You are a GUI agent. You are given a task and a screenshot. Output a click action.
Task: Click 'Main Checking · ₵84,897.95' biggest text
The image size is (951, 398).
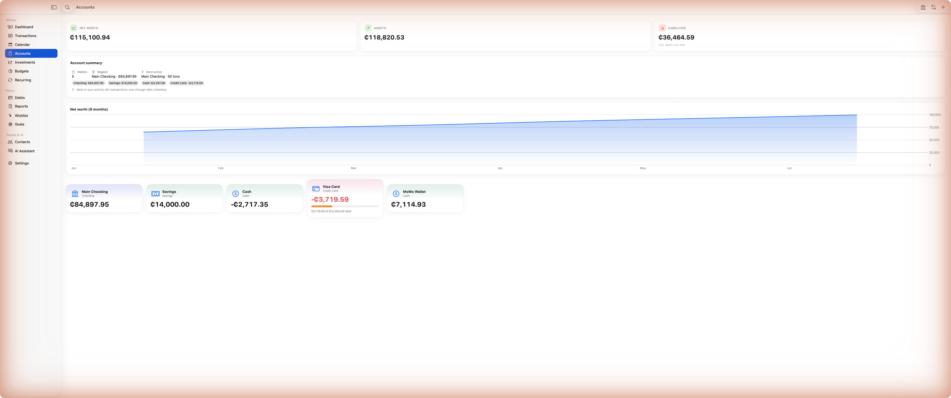[114, 77]
